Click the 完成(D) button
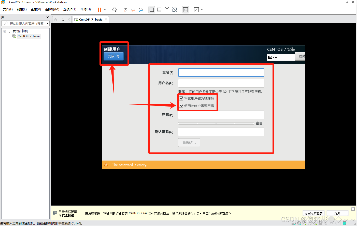 pos(113,56)
